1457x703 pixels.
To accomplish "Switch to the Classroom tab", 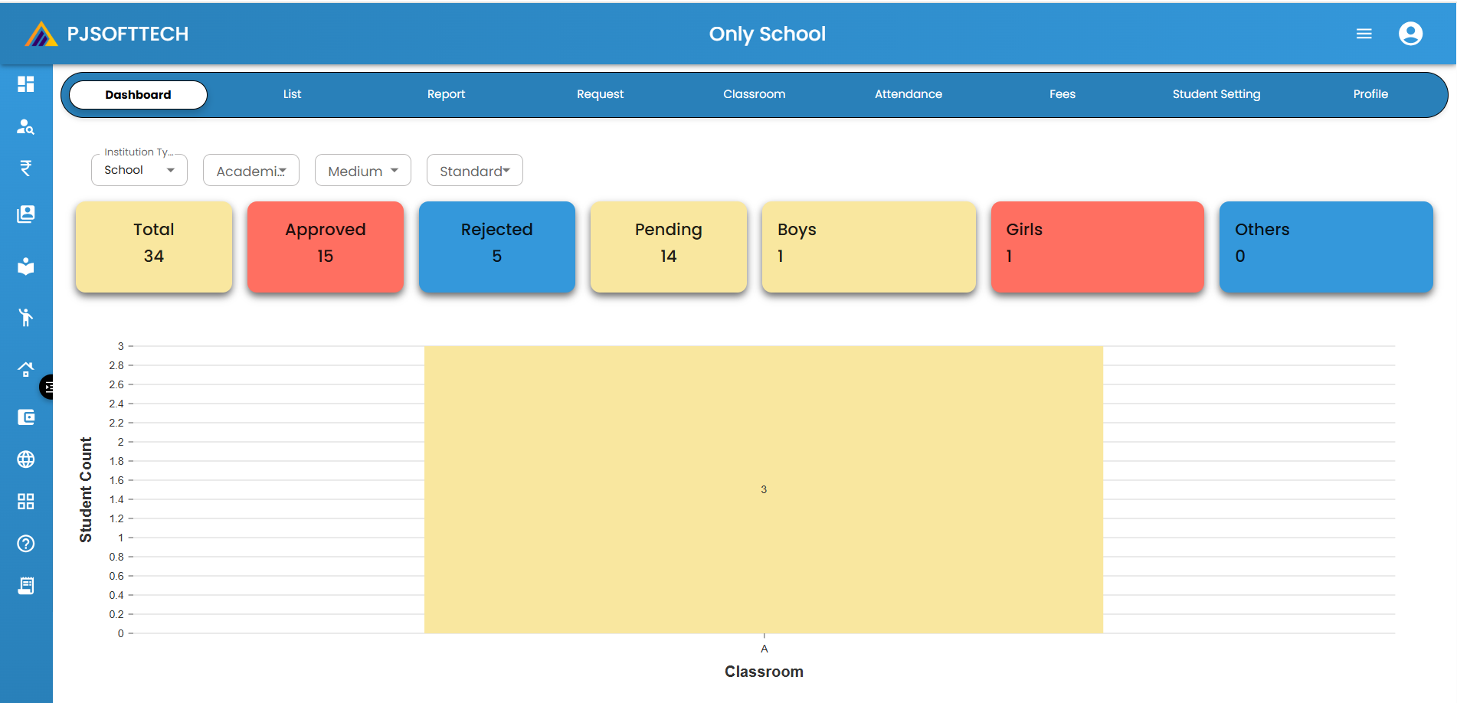I will [755, 94].
